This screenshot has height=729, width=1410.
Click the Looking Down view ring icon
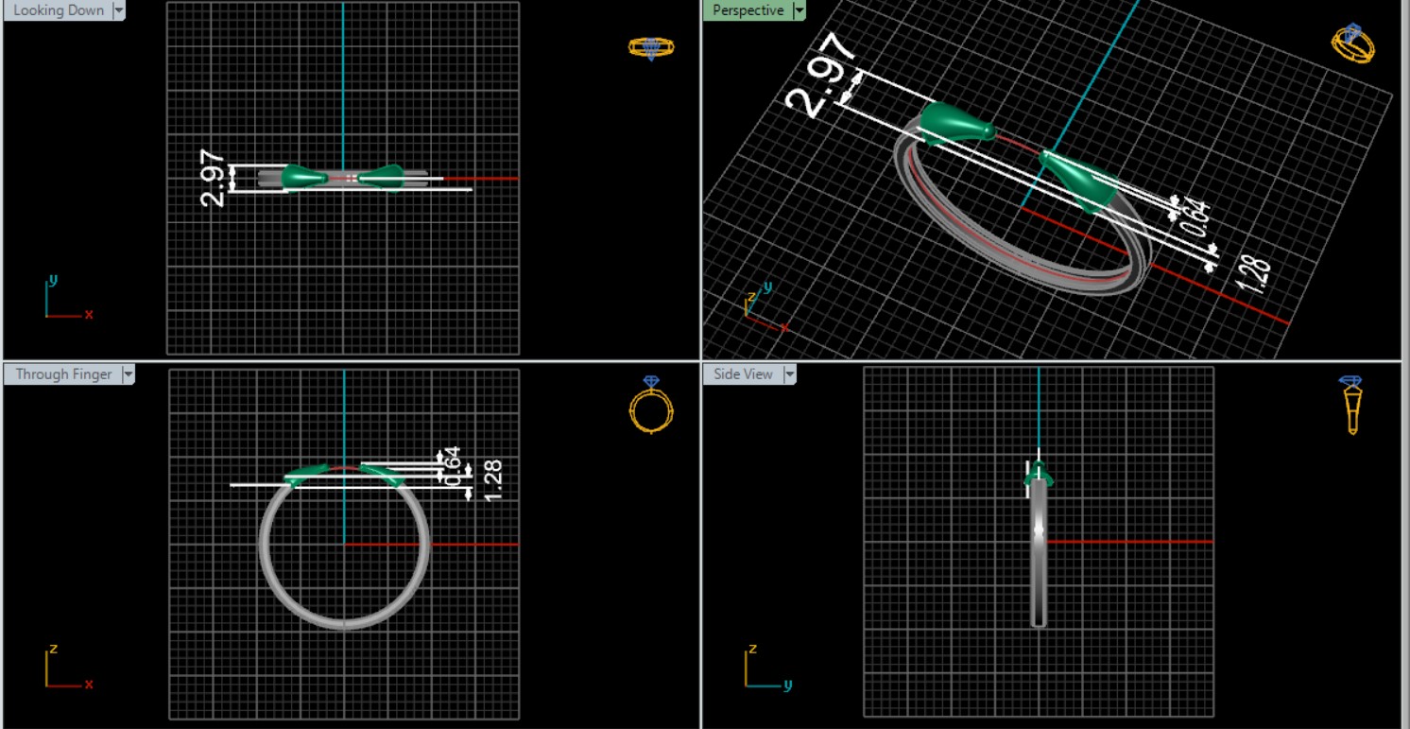(x=651, y=47)
